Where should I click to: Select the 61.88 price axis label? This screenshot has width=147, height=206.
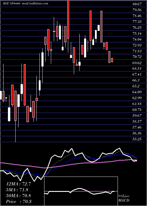coord(137,104)
